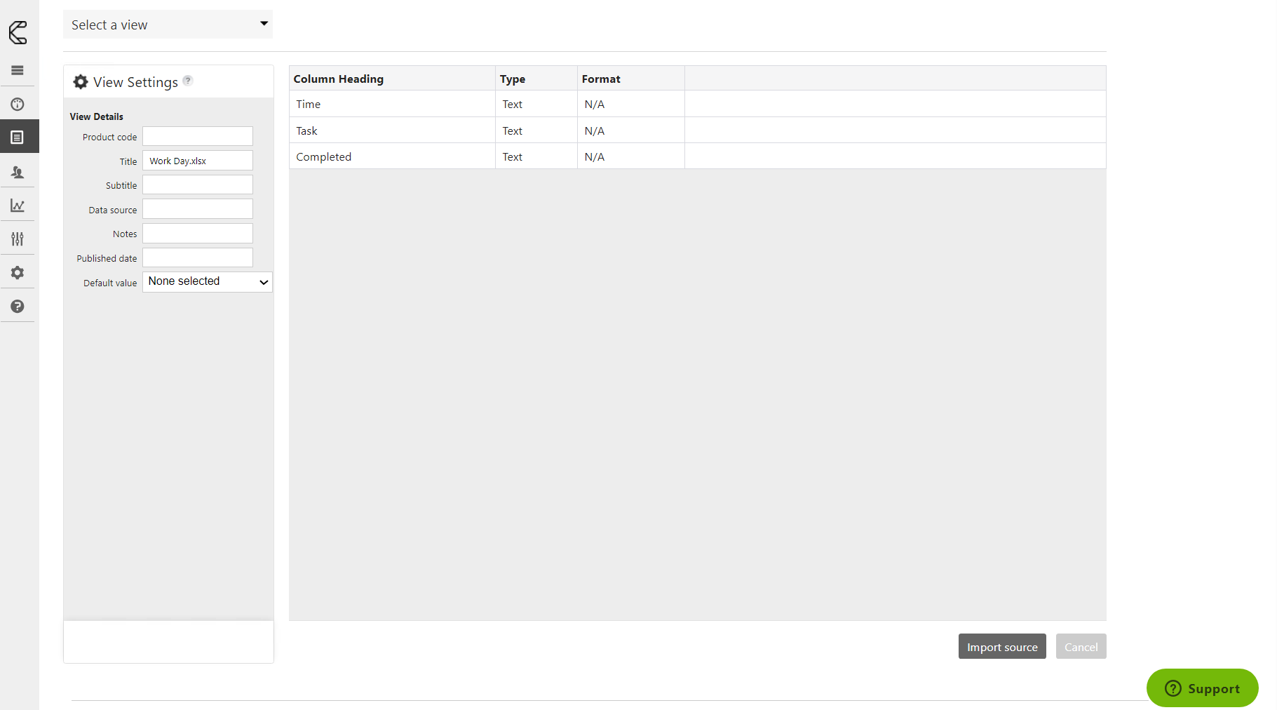Select the dashboard gauge icon
Screen dimensions: 1277x710
pos(18,103)
